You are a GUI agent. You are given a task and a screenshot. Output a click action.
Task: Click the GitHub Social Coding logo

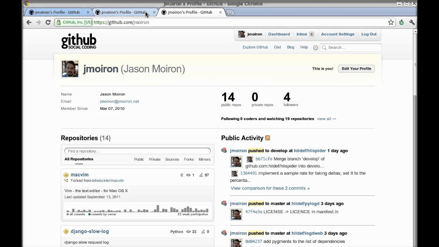pyautogui.click(x=79, y=41)
